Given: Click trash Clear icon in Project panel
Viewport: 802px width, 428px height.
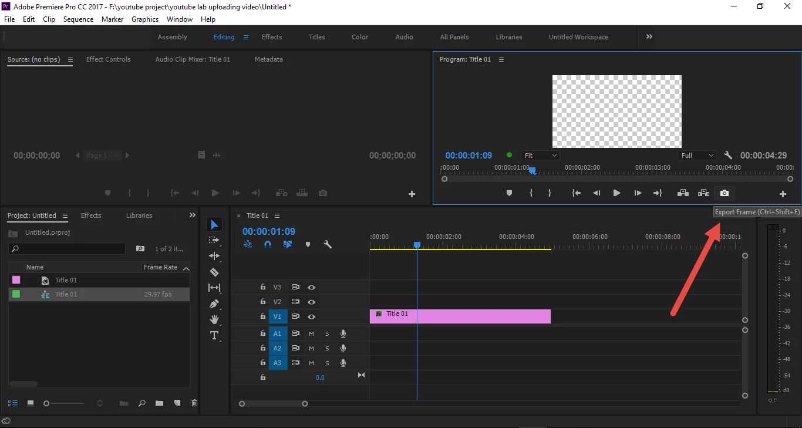Looking at the screenshot, I should 194,403.
